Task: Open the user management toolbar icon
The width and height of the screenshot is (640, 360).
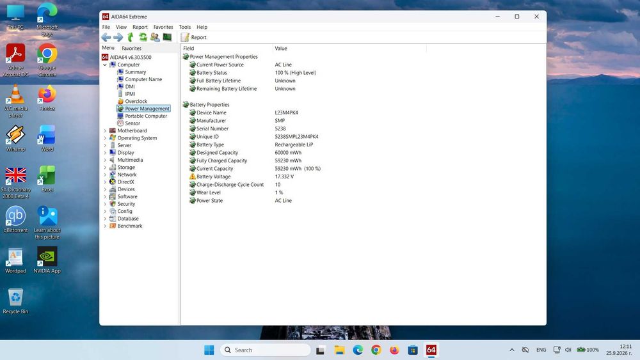Action: [155, 38]
